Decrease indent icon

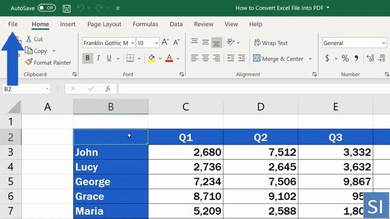230,58
